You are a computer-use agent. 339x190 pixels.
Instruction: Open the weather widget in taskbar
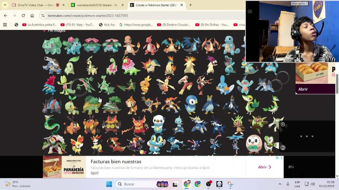click(x=18, y=184)
